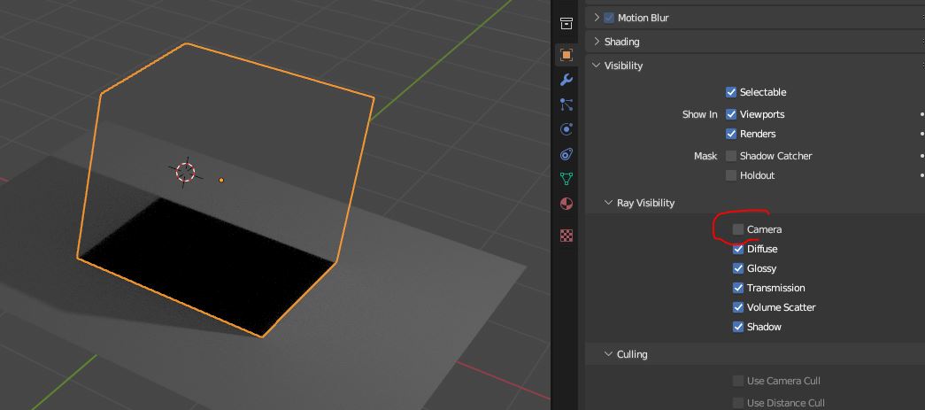The width and height of the screenshot is (925, 410).
Task: Open the Material properties tab
Action: tap(567, 204)
